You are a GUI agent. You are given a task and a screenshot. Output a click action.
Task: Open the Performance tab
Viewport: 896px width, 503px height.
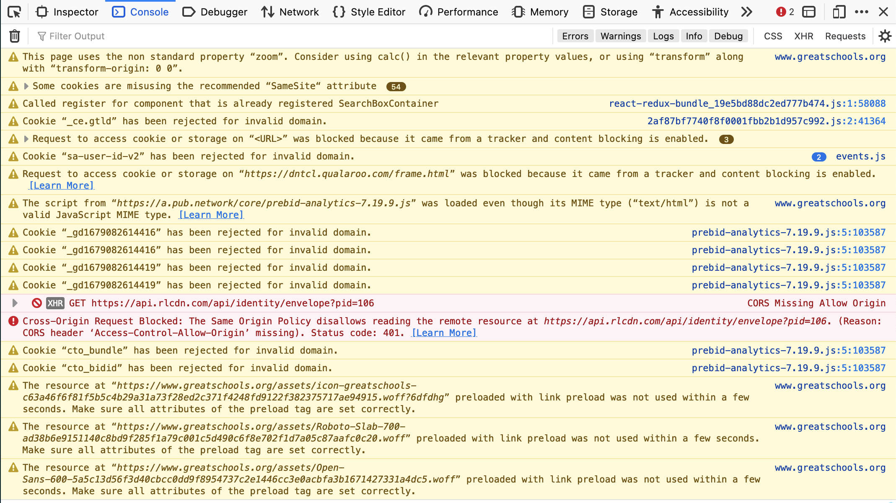pos(459,12)
